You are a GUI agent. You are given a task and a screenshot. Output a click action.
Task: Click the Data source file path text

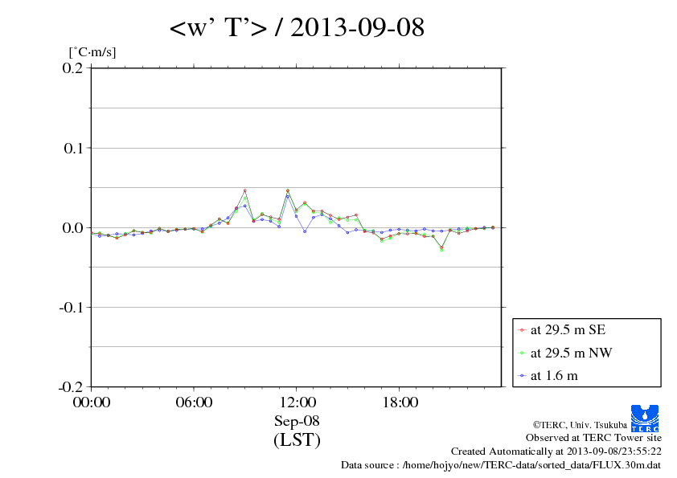501,465
